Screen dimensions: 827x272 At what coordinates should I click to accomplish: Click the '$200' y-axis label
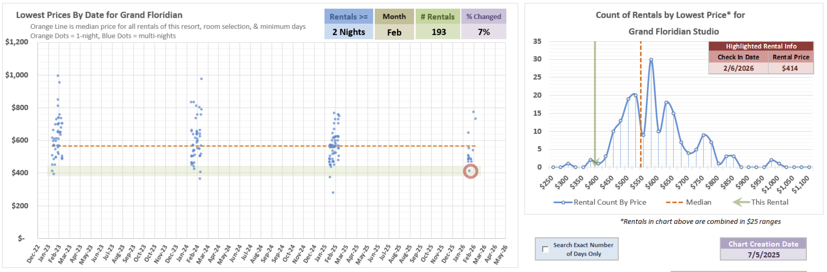click(x=20, y=206)
